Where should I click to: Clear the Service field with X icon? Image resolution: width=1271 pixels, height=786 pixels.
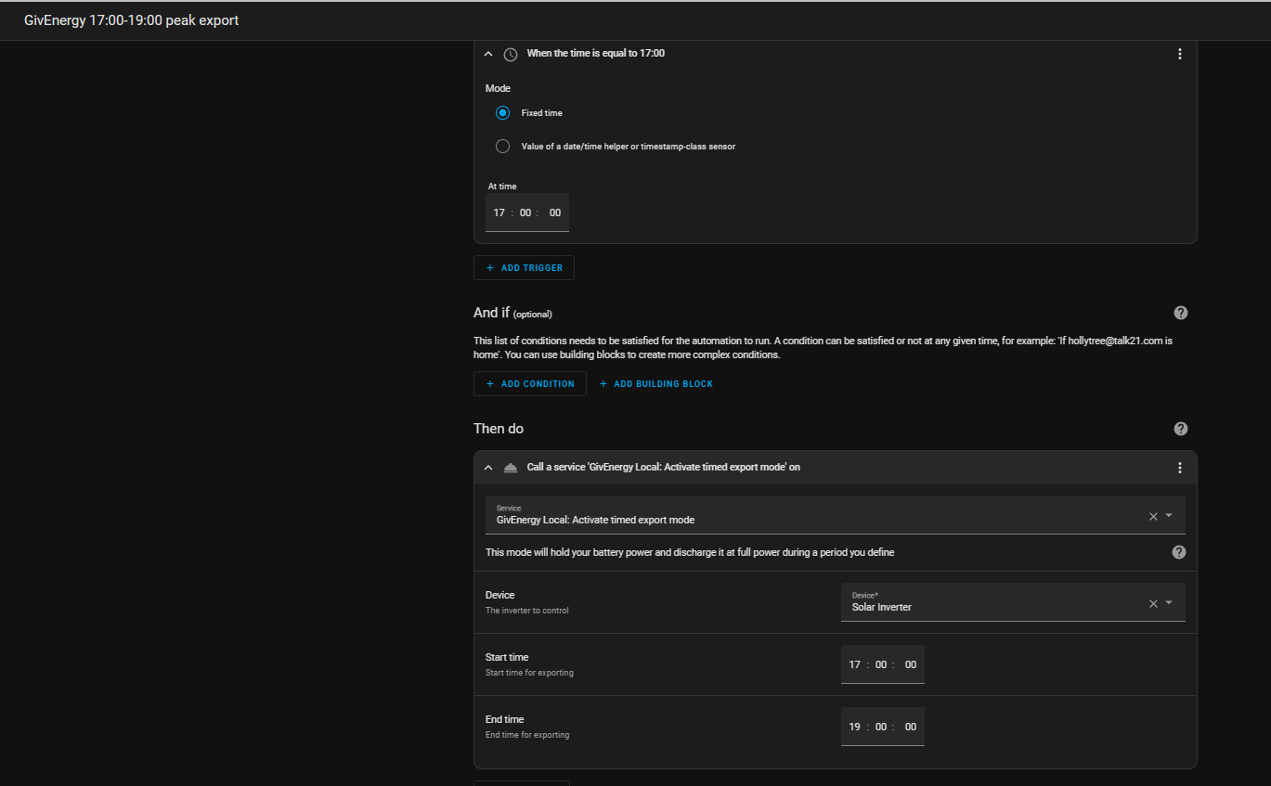pos(1153,516)
